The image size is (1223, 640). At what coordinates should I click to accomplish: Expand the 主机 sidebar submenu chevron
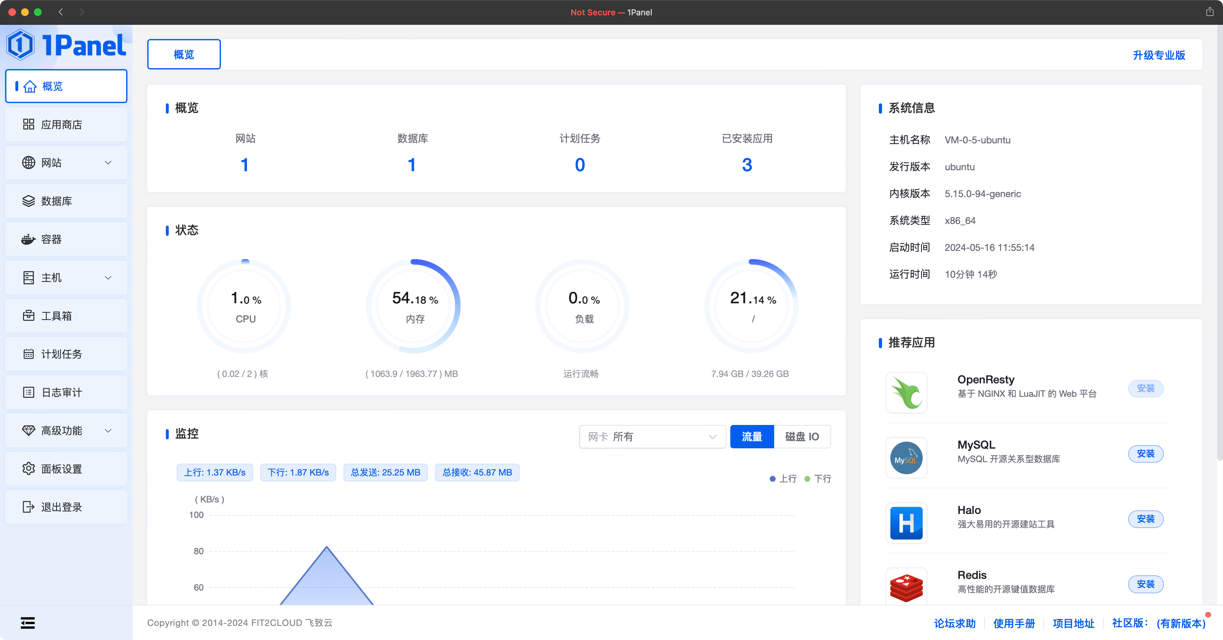click(108, 277)
